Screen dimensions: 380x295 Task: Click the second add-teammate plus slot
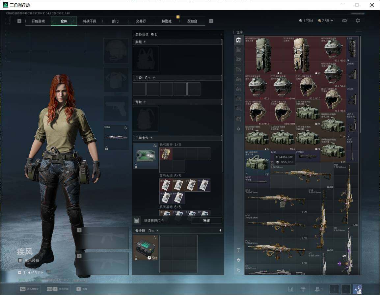click(346, 289)
